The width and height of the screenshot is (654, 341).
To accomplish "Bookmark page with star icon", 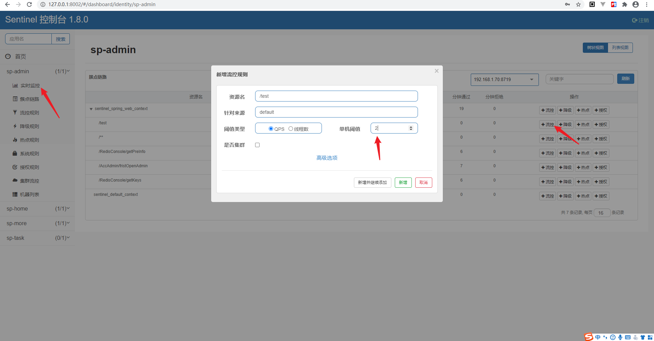I will (x=578, y=4).
